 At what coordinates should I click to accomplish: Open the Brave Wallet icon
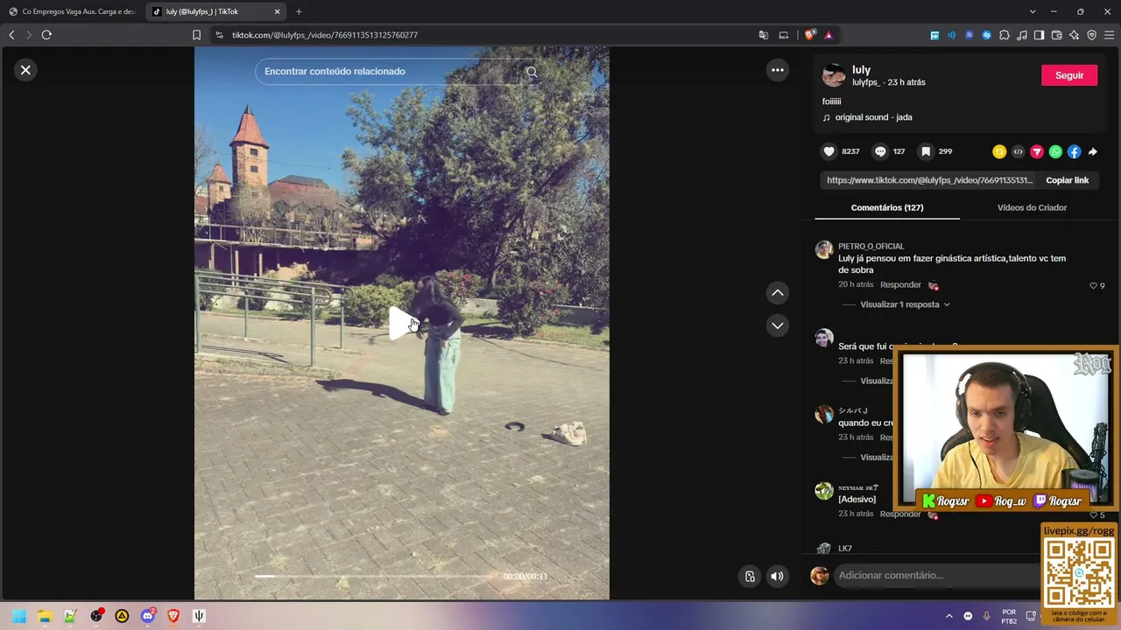(x=1056, y=35)
